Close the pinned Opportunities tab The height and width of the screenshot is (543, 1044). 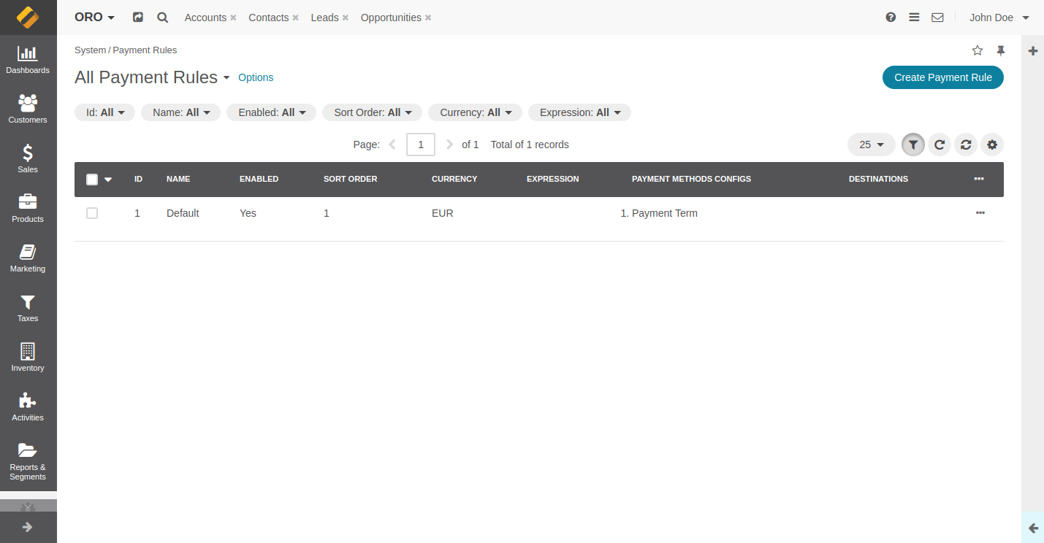pyautogui.click(x=428, y=18)
